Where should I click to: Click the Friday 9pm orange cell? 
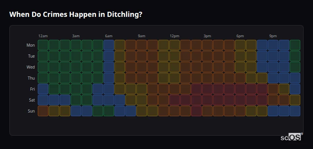(273, 89)
